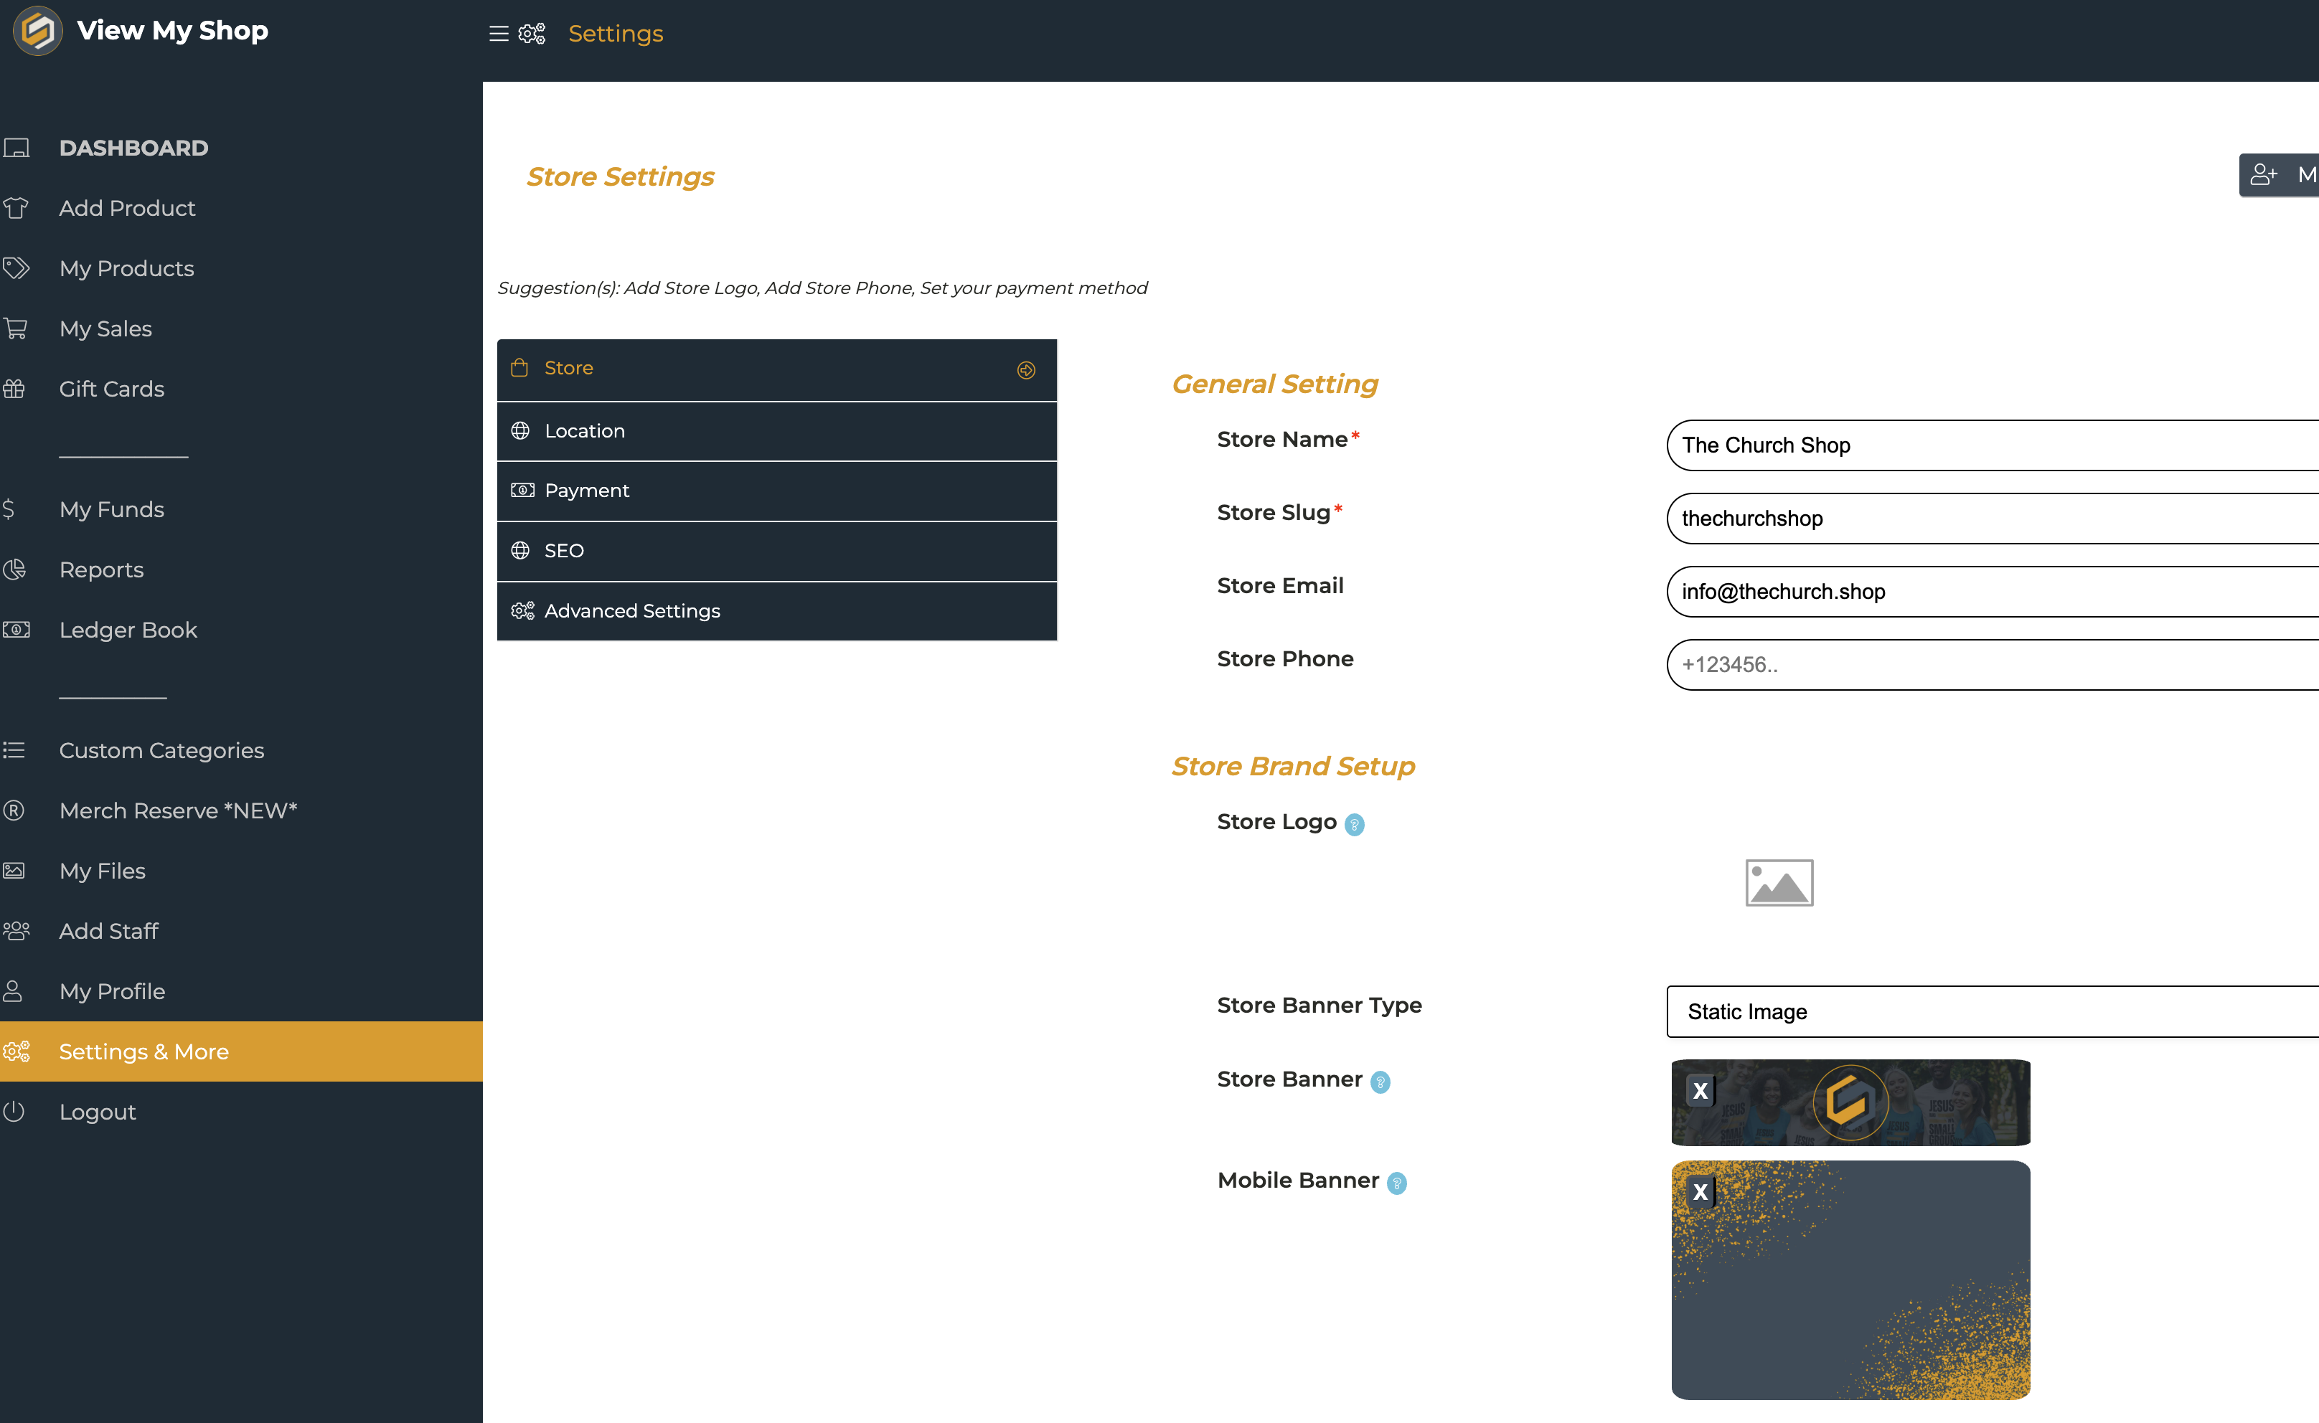The height and width of the screenshot is (1423, 2319).
Task: Click the power icon for Logout
Action: [x=14, y=1112]
